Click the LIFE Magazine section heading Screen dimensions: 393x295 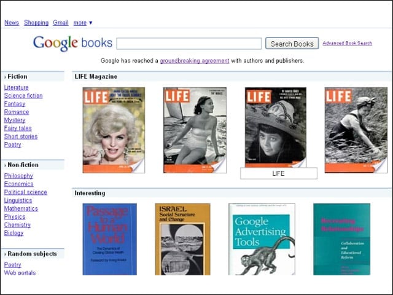tap(96, 76)
